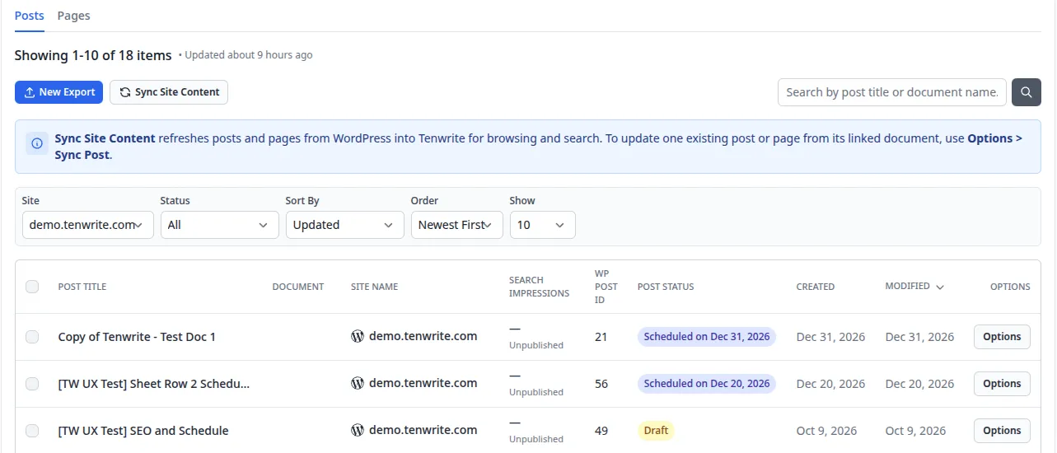Screen dimensions: 1057x453
Task: Open Options for Sheet Row 2 Schedule post
Action: point(1002,384)
